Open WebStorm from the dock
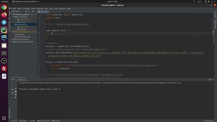Image resolution: width=217 pixels, height=122 pixels. coord(4,38)
